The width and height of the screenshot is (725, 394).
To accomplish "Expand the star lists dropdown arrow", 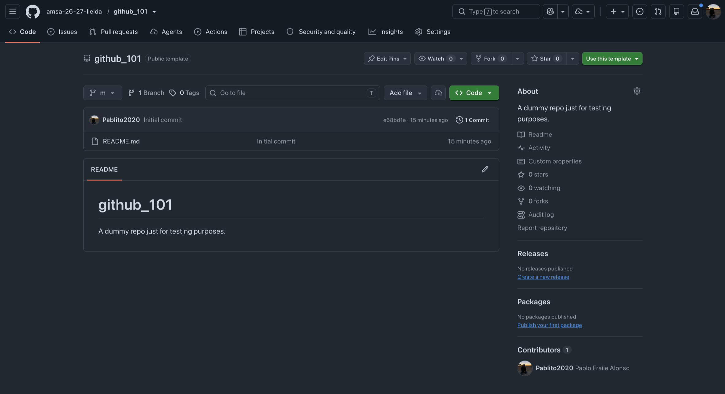I will [x=573, y=59].
